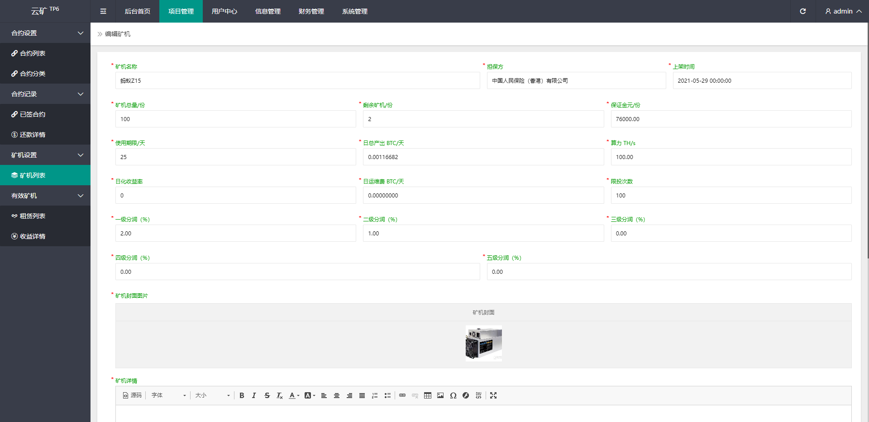Insert a bulleted list
This screenshot has height=422, width=869.
(x=387, y=395)
